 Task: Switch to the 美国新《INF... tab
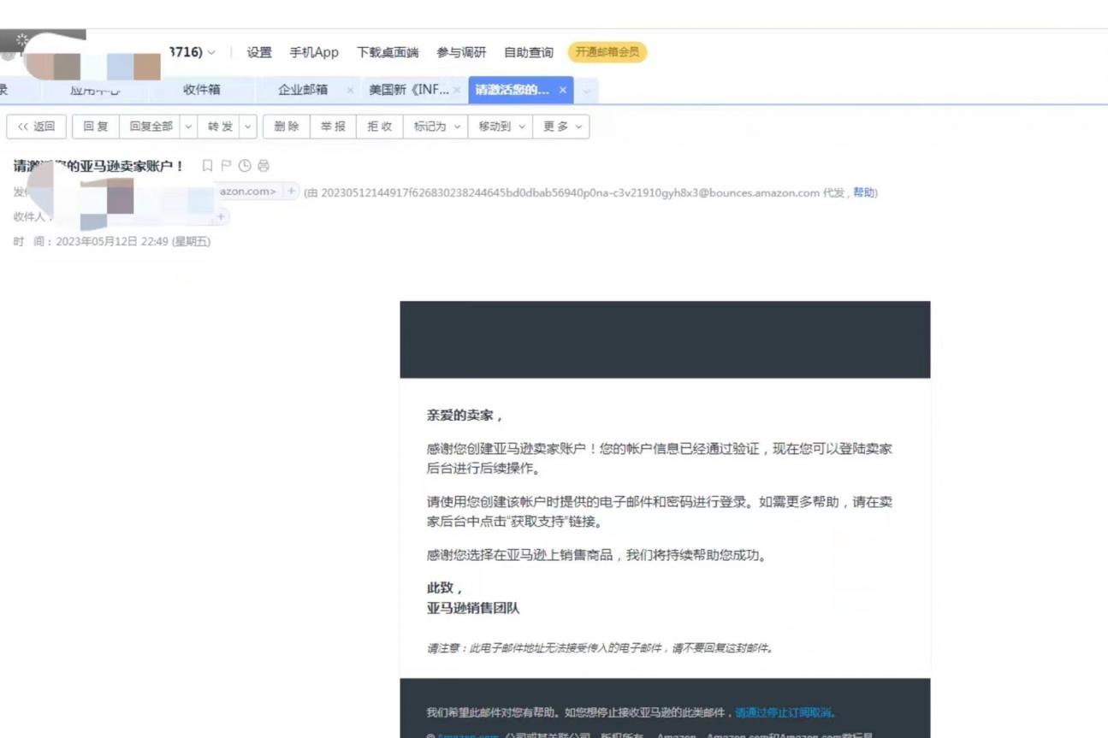[x=409, y=90]
